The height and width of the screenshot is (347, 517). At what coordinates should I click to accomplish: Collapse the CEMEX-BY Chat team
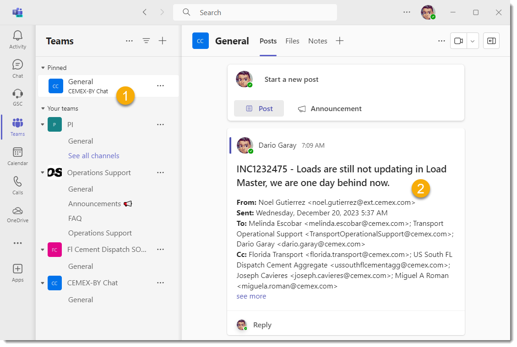tap(43, 283)
